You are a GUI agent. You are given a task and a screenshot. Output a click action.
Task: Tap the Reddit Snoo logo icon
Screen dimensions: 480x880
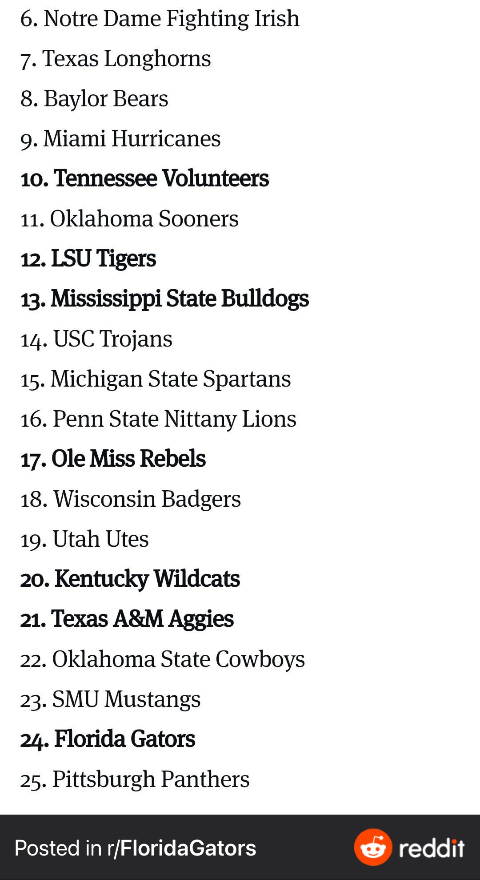373,847
